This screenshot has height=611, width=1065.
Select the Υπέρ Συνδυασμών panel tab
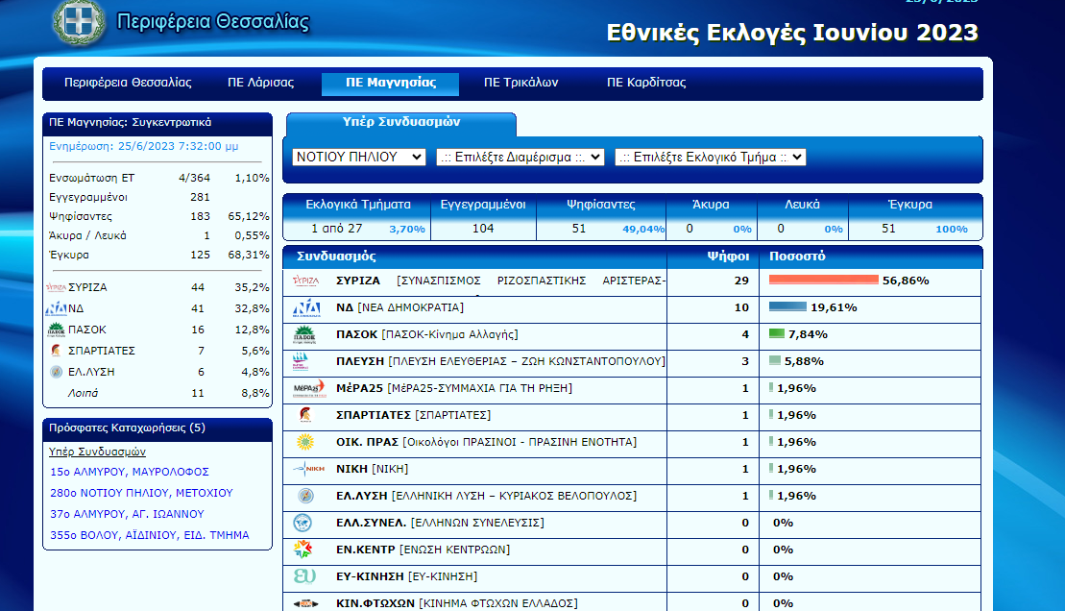tap(401, 123)
